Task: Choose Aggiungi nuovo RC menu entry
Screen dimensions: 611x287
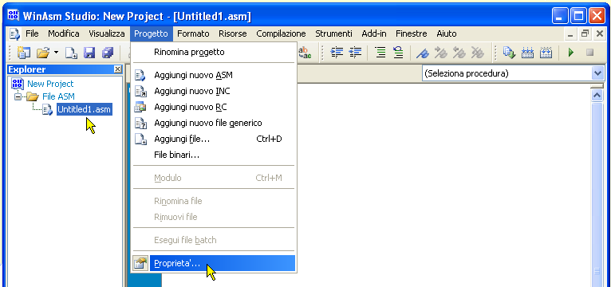Action: [x=214, y=107]
